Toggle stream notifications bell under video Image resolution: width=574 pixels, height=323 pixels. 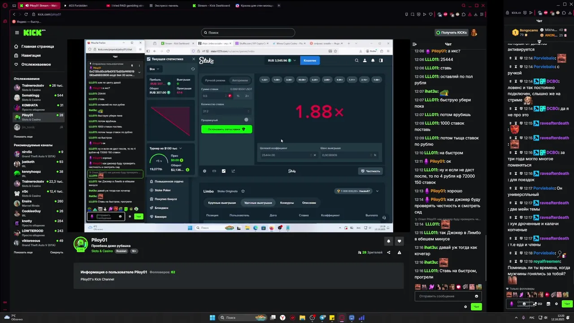(x=388, y=241)
